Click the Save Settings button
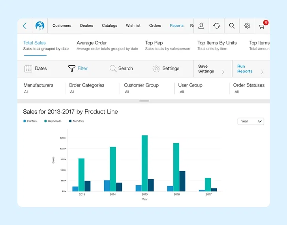This screenshot has width=287, height=225. pyautogui.click(x=211, y=69)
